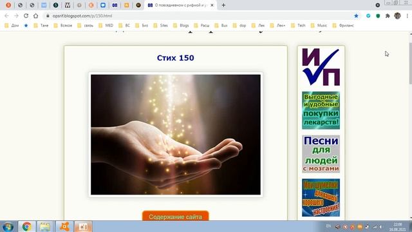Open the Extensions puzzle icon
Screen dimensions: 412x232
[x=388, y=15]
